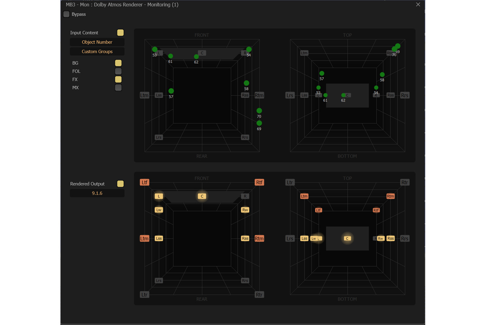Enable the MX group toggle
The image size is (486, 325).
tap(118, 88)
